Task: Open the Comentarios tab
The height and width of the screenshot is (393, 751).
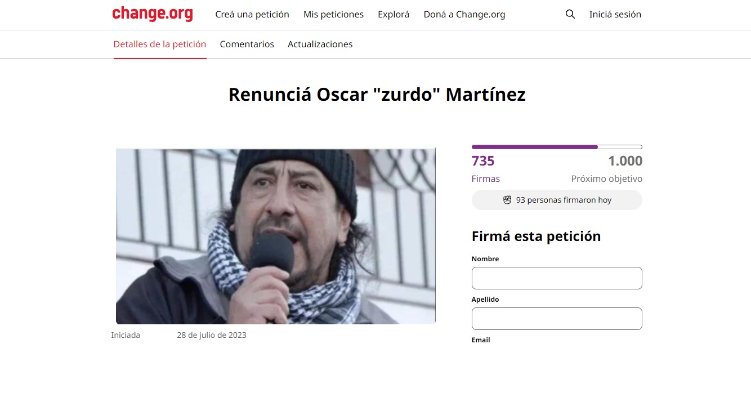Action: coord(247,44)
